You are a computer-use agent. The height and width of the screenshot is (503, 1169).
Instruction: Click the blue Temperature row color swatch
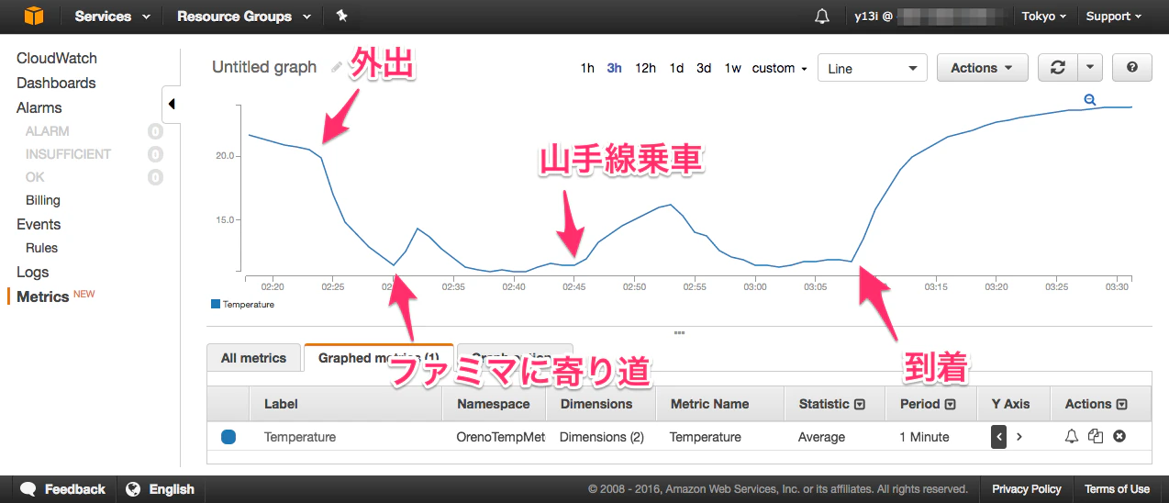(228, 437)
